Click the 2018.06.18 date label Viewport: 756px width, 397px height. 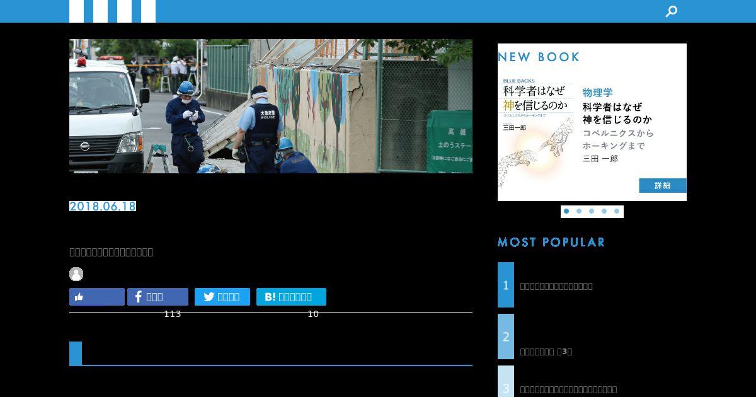(x=103, y=206)
